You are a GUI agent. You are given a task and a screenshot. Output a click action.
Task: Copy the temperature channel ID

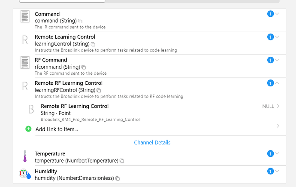[x=122, y=161]
